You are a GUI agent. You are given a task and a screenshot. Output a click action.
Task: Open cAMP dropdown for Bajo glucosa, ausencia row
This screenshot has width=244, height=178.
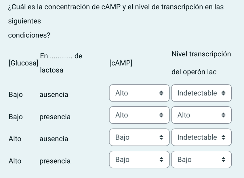pos(139,93)
